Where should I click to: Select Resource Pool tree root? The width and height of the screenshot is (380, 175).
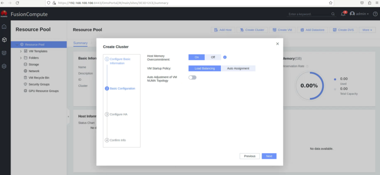[x=39, y=45]
